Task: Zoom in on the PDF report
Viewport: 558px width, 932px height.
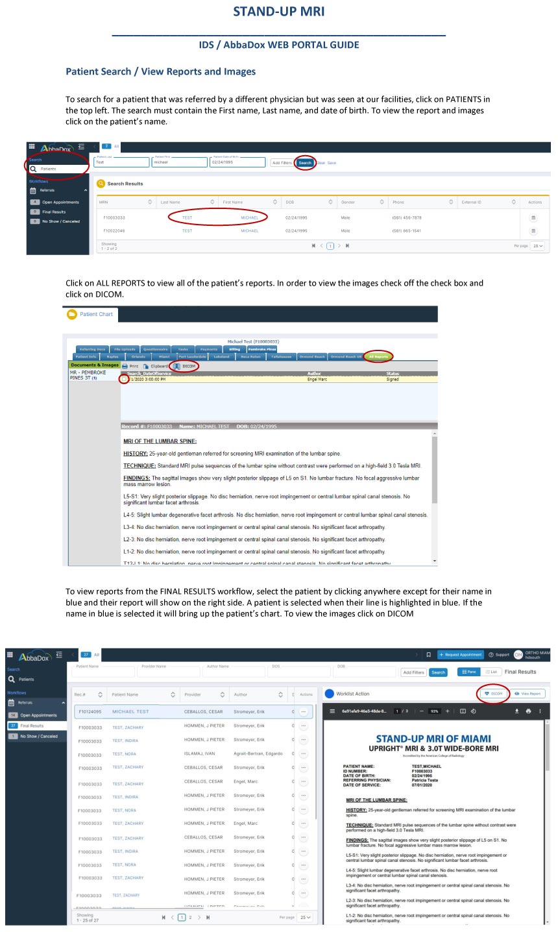Action: pos(447,711)
